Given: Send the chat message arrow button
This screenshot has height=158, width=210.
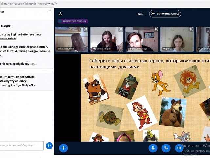Looking at the screenshot, I should tap(49, 145).
